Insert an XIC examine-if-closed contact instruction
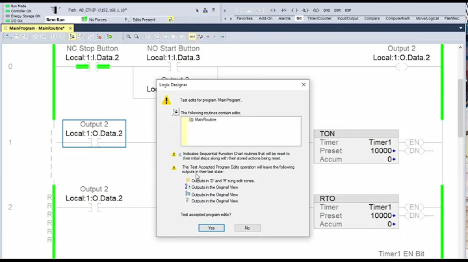This screenshot has height=262, width=468. 273,10
